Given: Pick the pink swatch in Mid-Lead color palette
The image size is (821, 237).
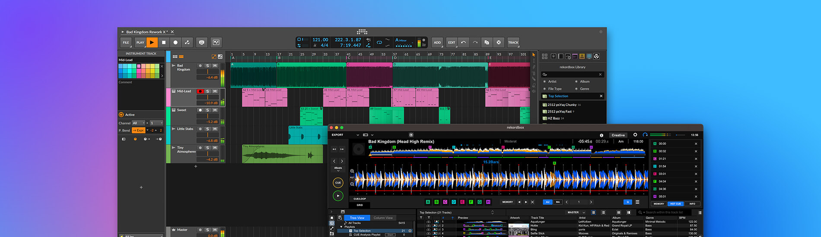Looking at the screenshot, I should click(x=139, y=66).
